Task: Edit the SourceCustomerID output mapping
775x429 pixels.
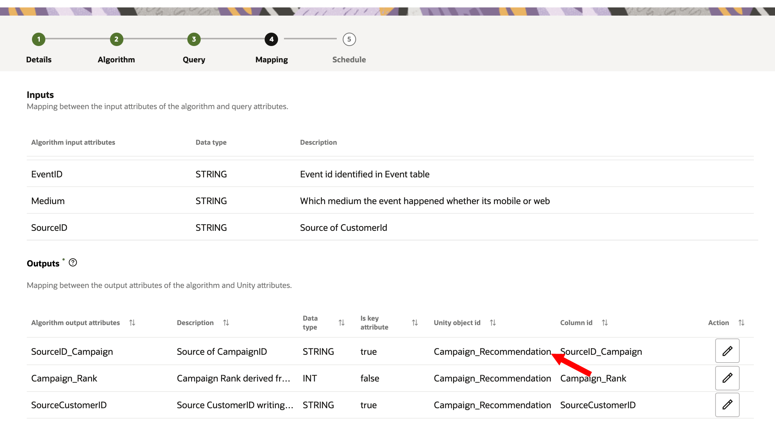Action: (727, 405)
